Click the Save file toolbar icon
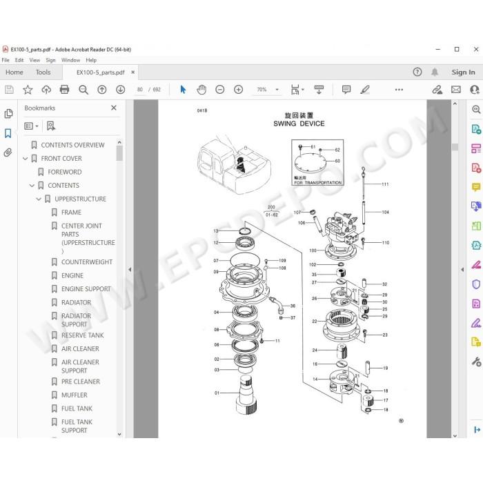This screenshot has width=483, height=483. point(9,90)
